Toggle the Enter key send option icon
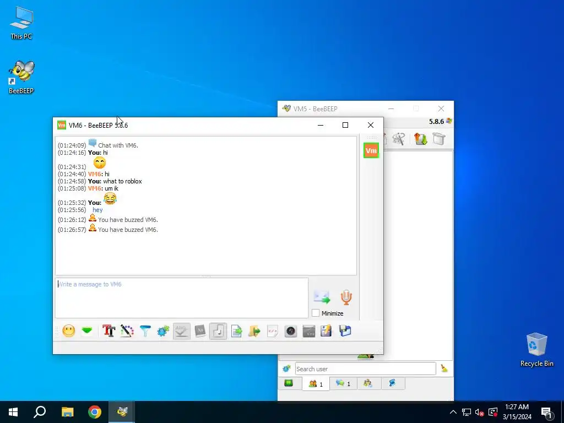 218,330
